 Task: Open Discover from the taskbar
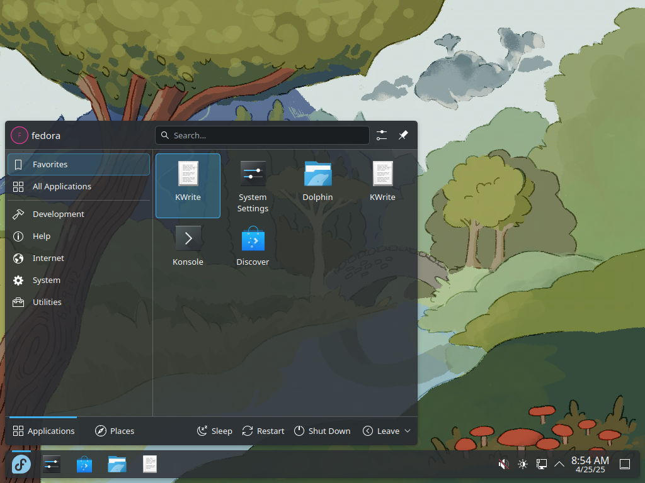pos(84,465)
